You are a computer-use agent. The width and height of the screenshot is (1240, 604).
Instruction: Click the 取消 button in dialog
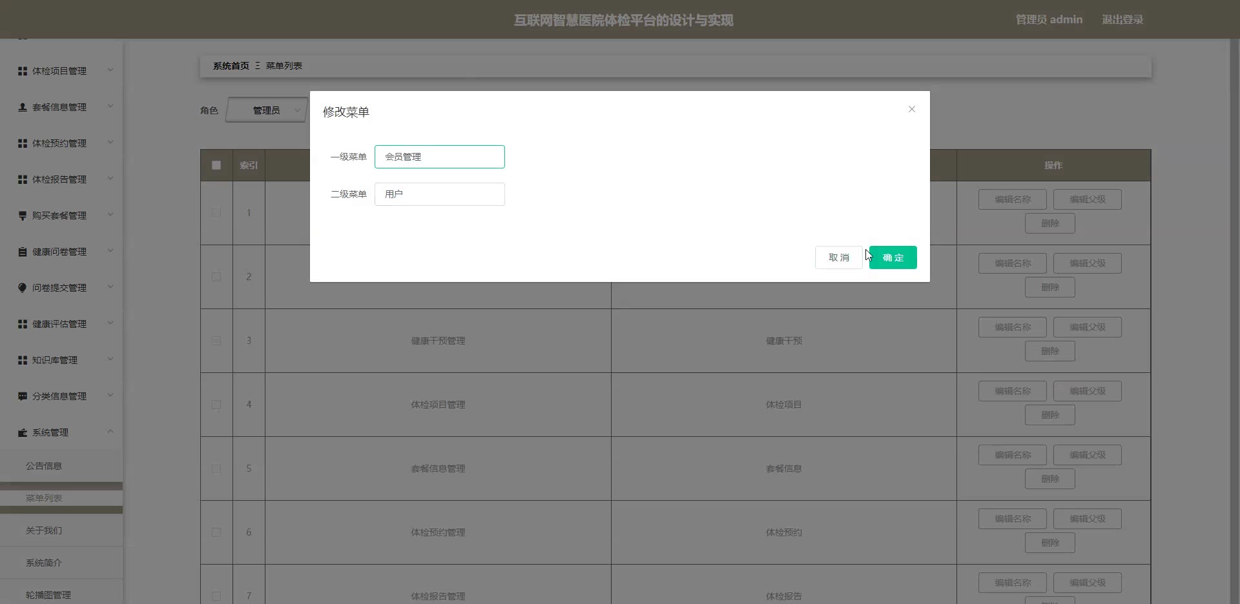[838, 257]
